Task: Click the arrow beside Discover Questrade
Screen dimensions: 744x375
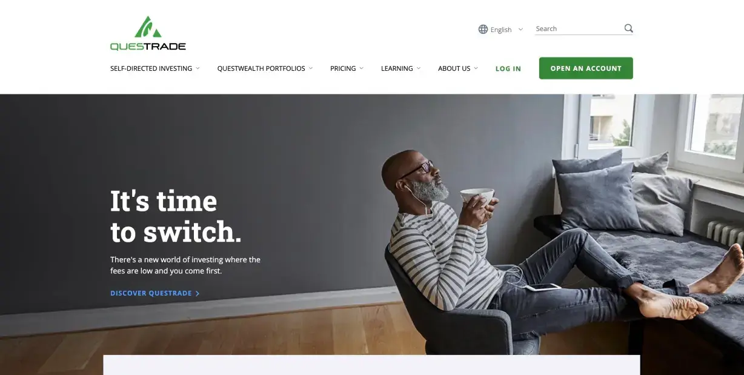Action: [x=198, y=293]
